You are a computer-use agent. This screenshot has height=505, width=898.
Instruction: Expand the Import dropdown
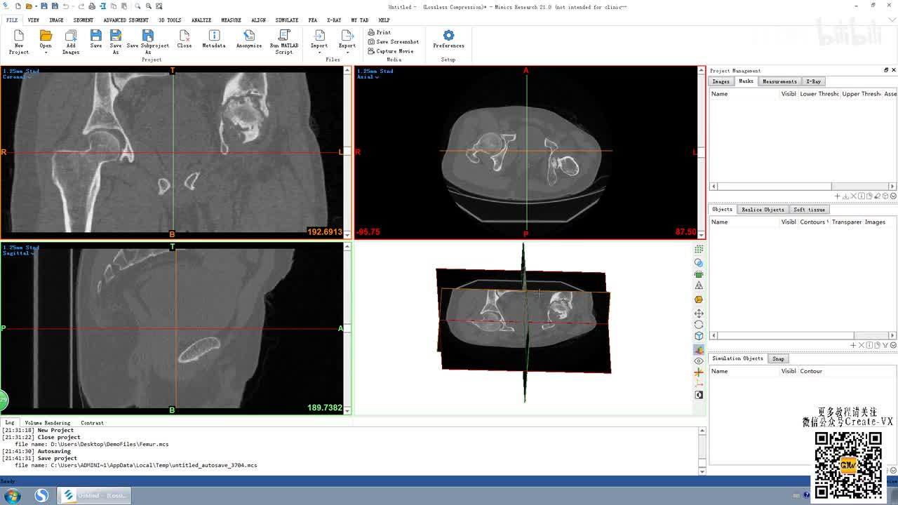click(x=319, y=53)
